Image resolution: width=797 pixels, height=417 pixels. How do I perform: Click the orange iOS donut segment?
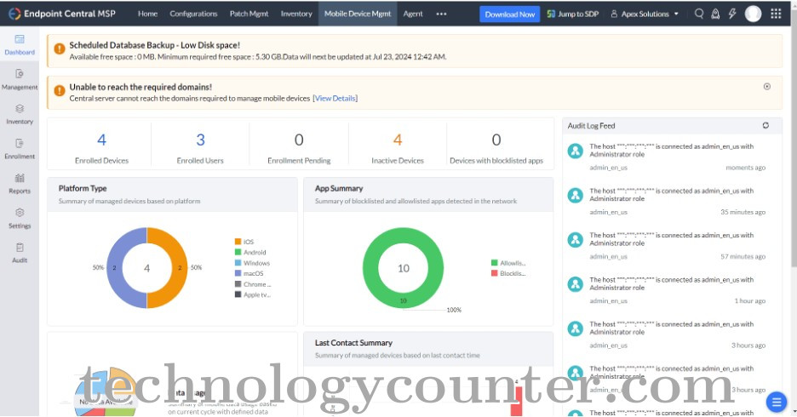(x=180, y=268)
